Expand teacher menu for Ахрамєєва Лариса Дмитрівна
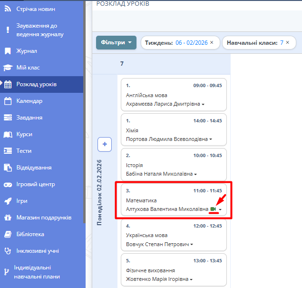 pyautogui.click(x=203, y=104)
